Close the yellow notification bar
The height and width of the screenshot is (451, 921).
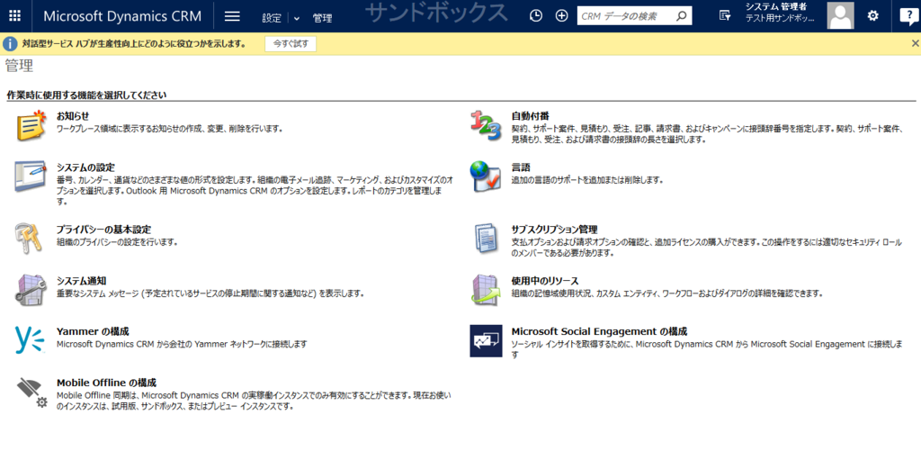tap(915, 43)
